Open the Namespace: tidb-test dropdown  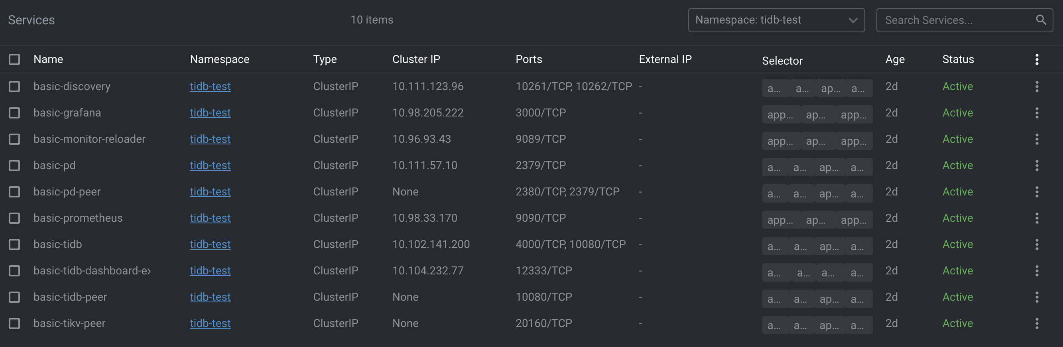pyautogui.click(x=776, y=20)
